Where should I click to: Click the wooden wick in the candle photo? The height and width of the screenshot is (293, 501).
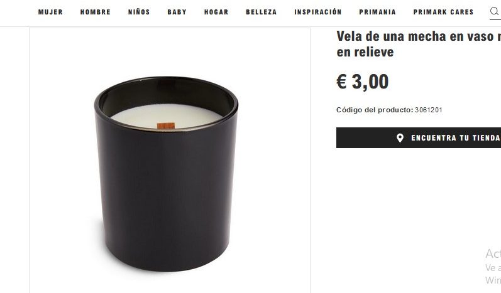[166, 126]
